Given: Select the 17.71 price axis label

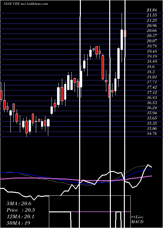Looking at the screenshot, I should click(x=152, y=82).
